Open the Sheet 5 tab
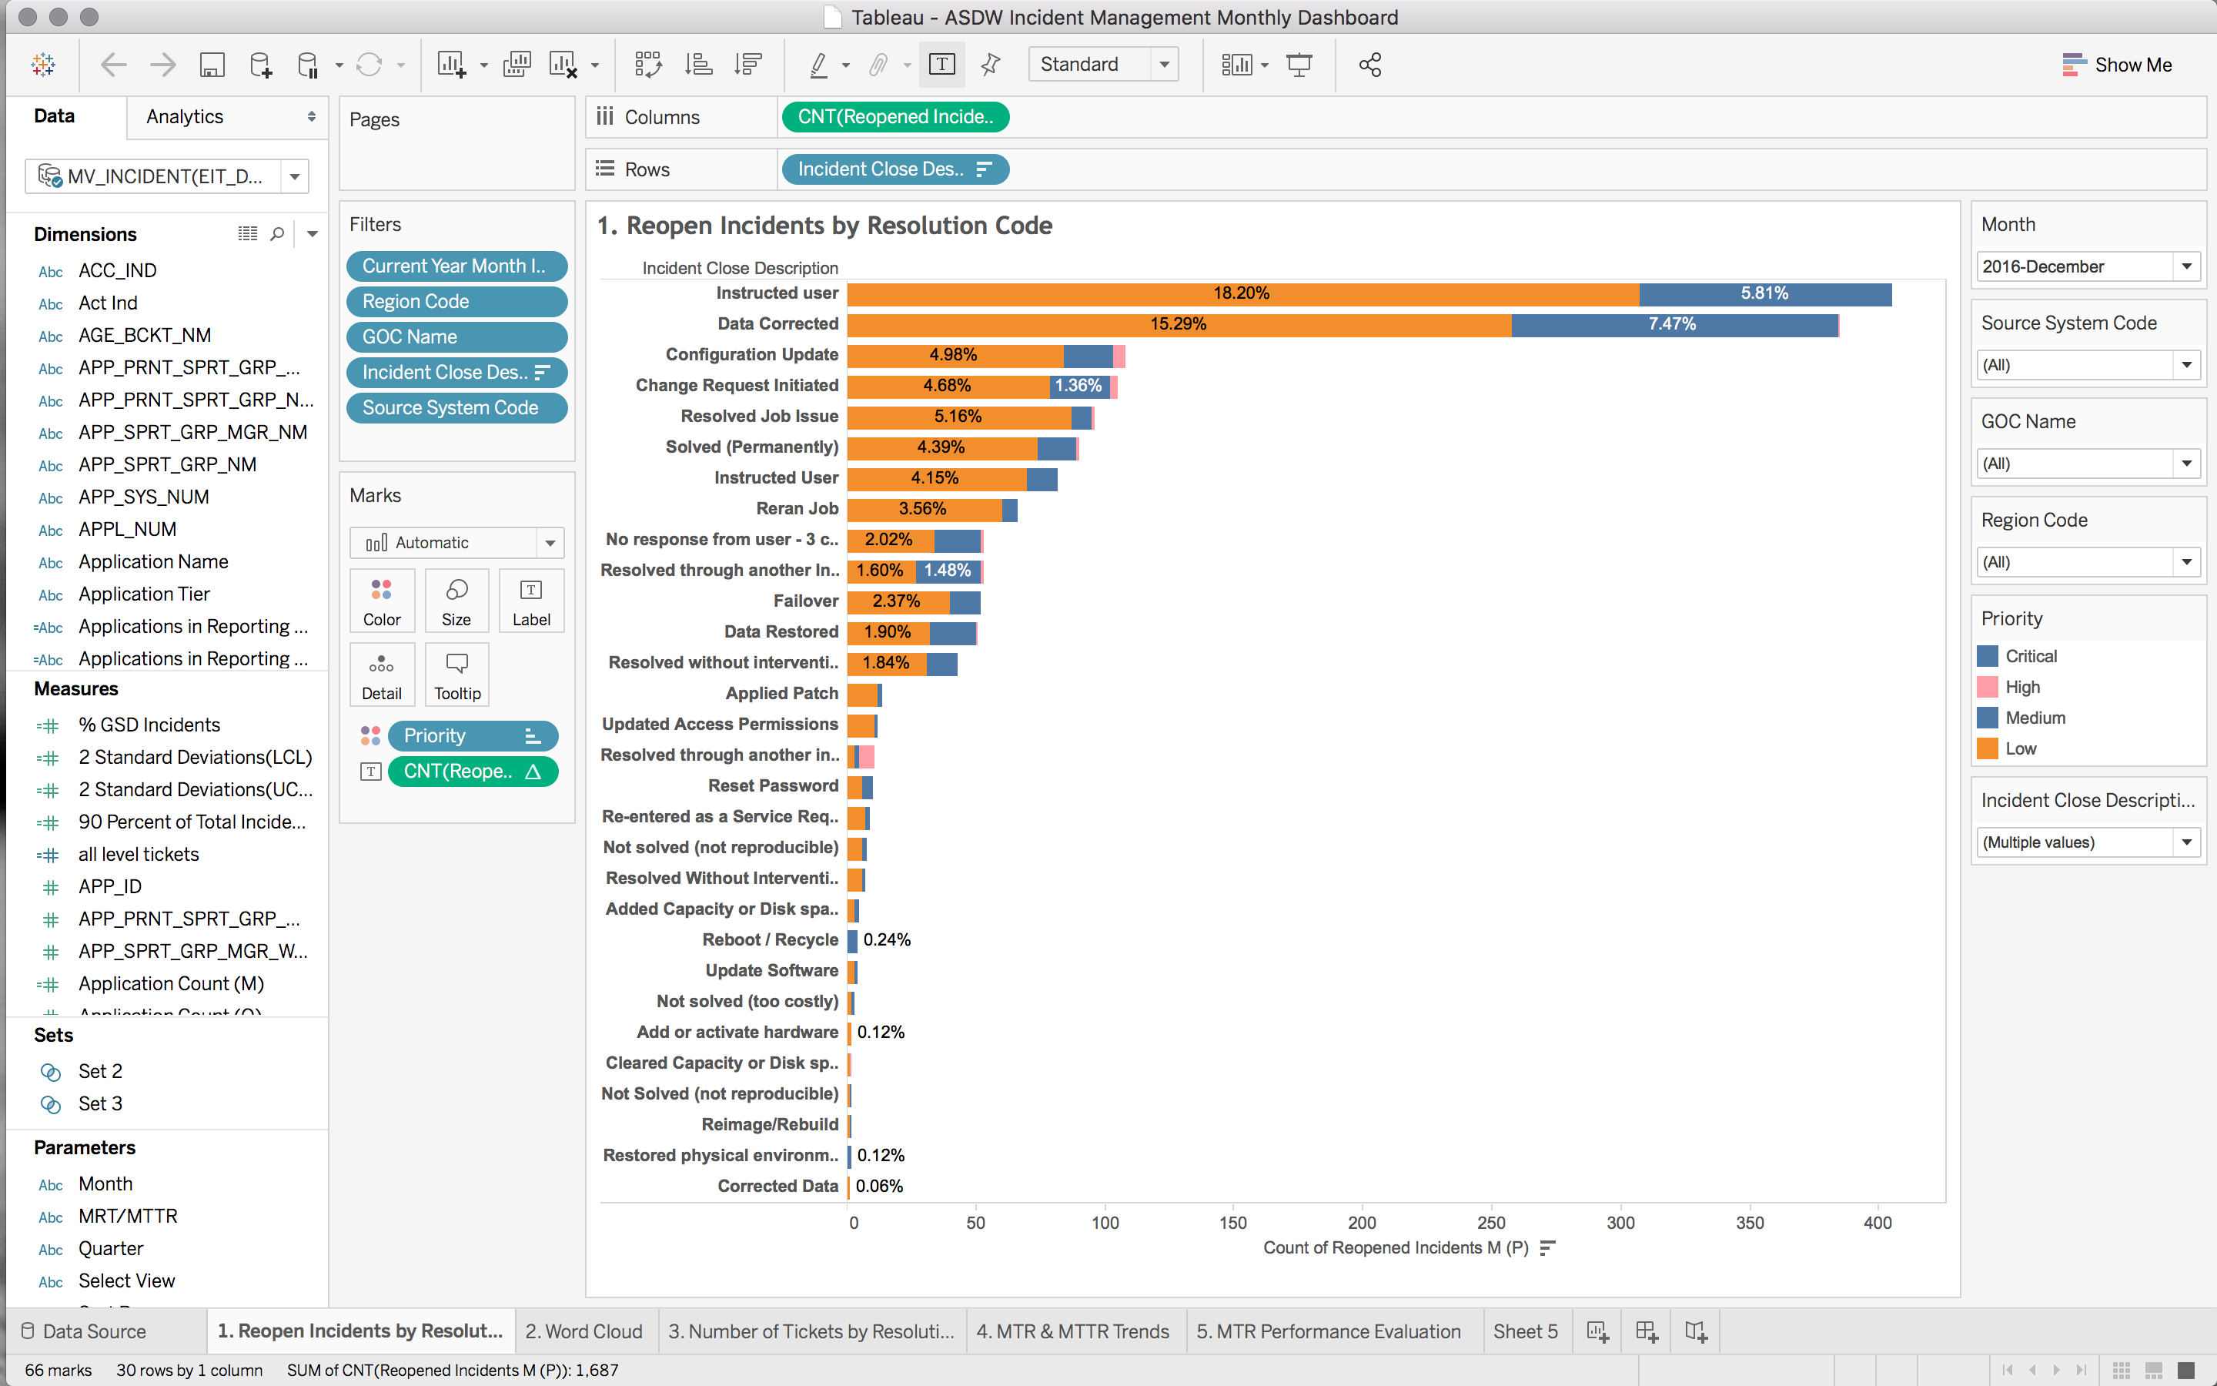 (1525, 1331)
